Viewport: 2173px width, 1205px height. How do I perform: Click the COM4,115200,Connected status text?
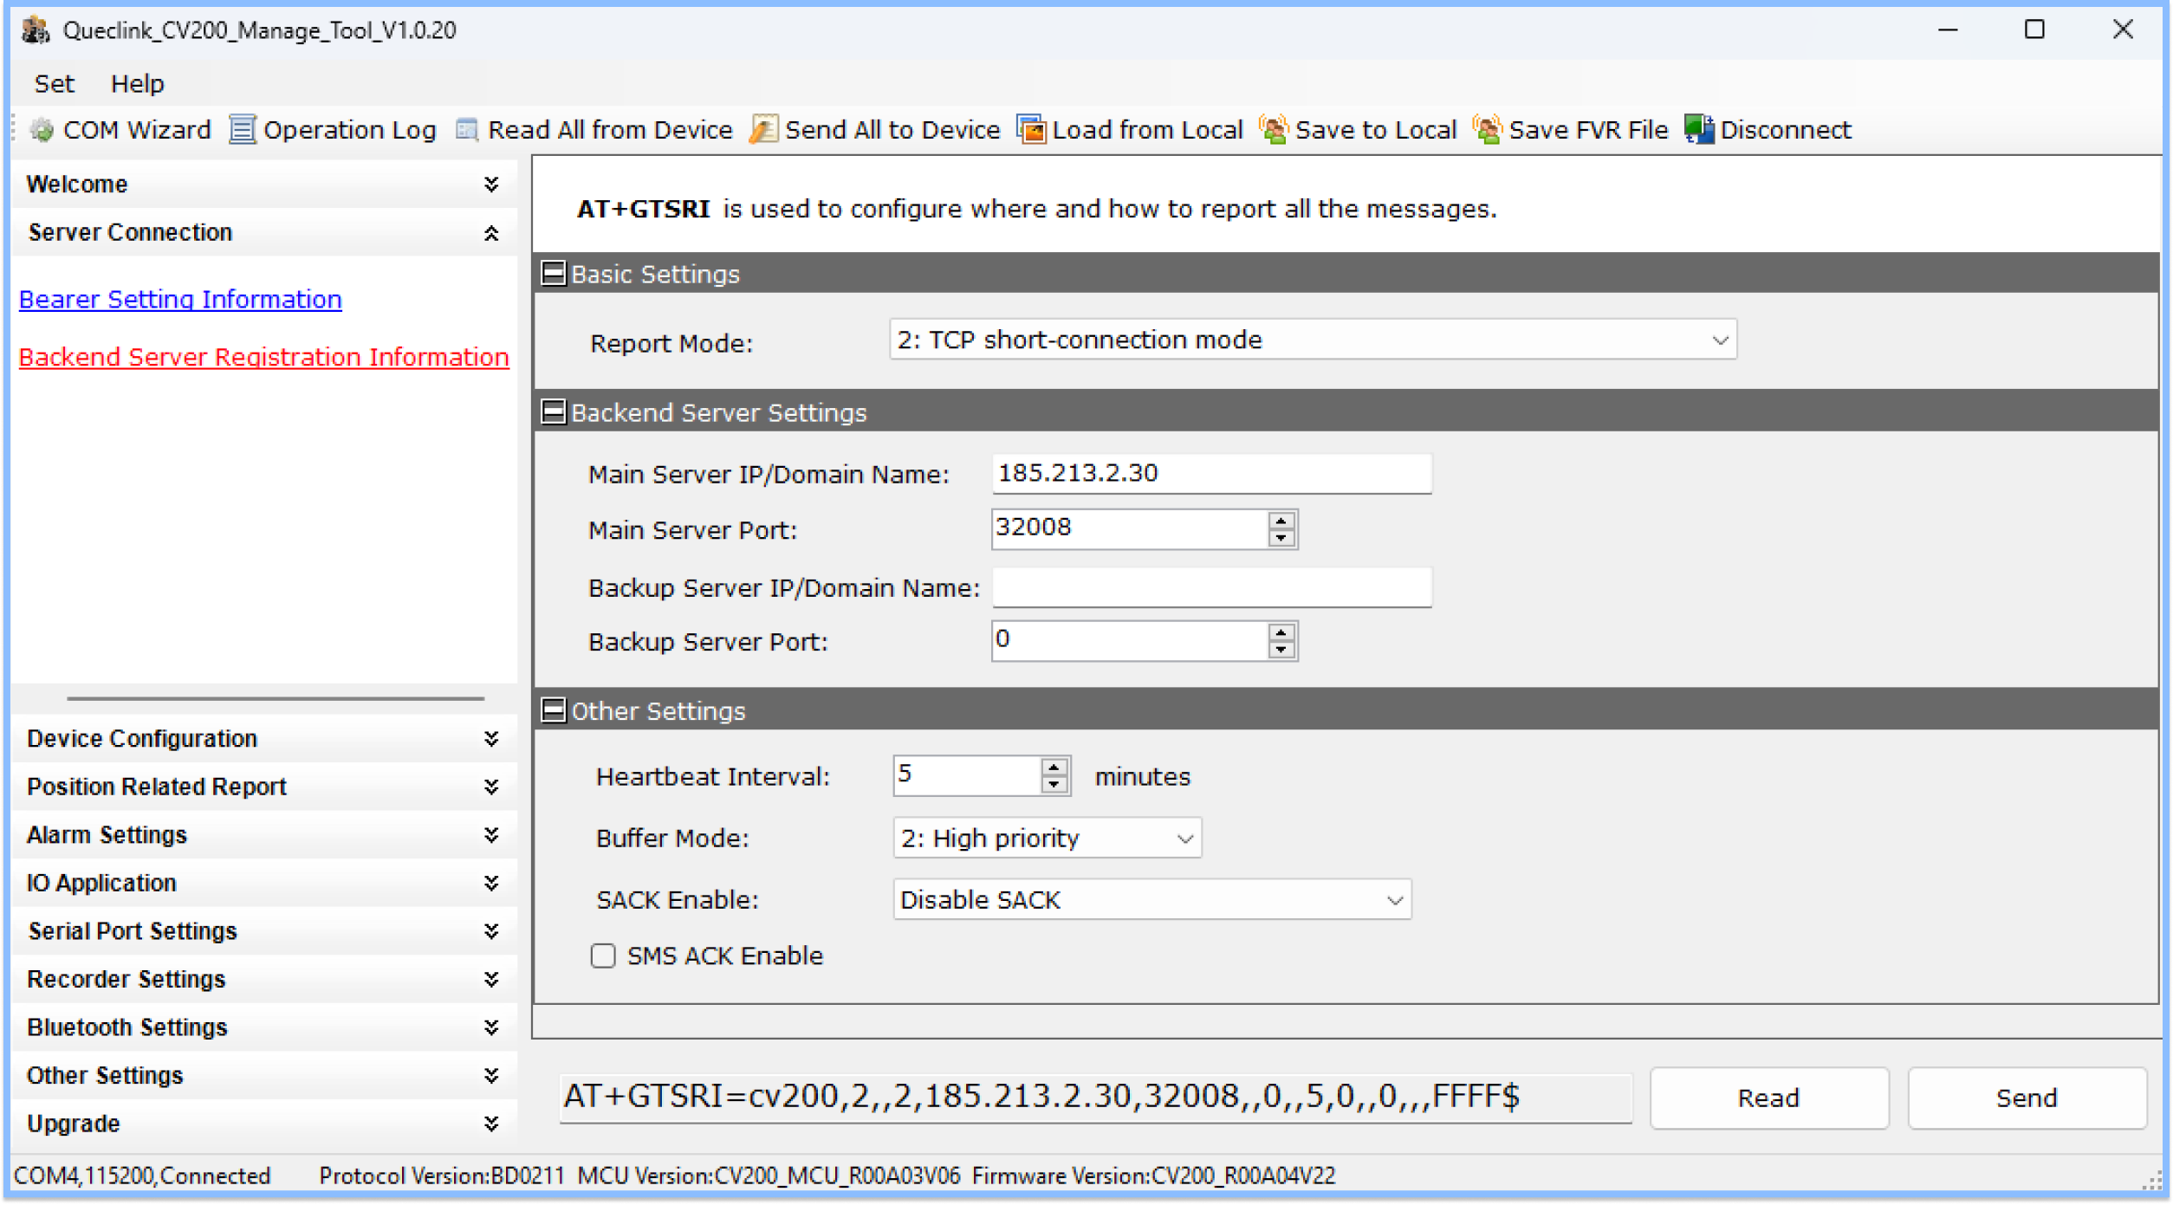tap(142, 1176)
